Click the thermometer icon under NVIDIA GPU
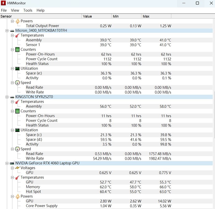215x209 pixels. tap(17, 177)
